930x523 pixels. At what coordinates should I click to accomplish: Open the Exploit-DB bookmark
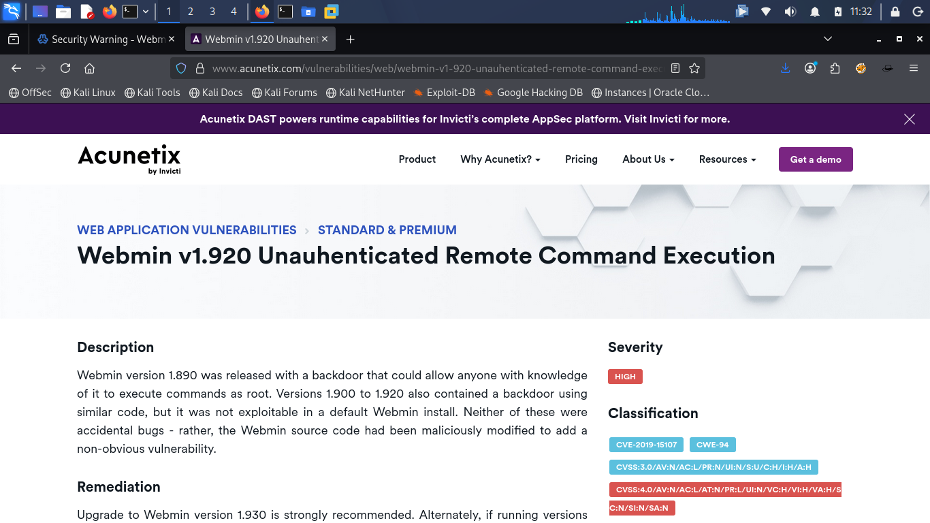pos(444,93)
